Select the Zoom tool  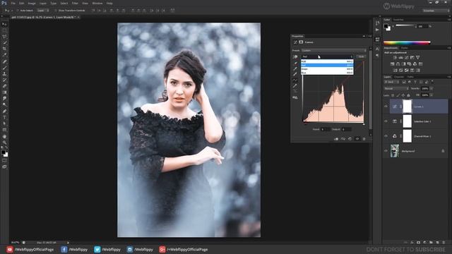tap(4, 143)
